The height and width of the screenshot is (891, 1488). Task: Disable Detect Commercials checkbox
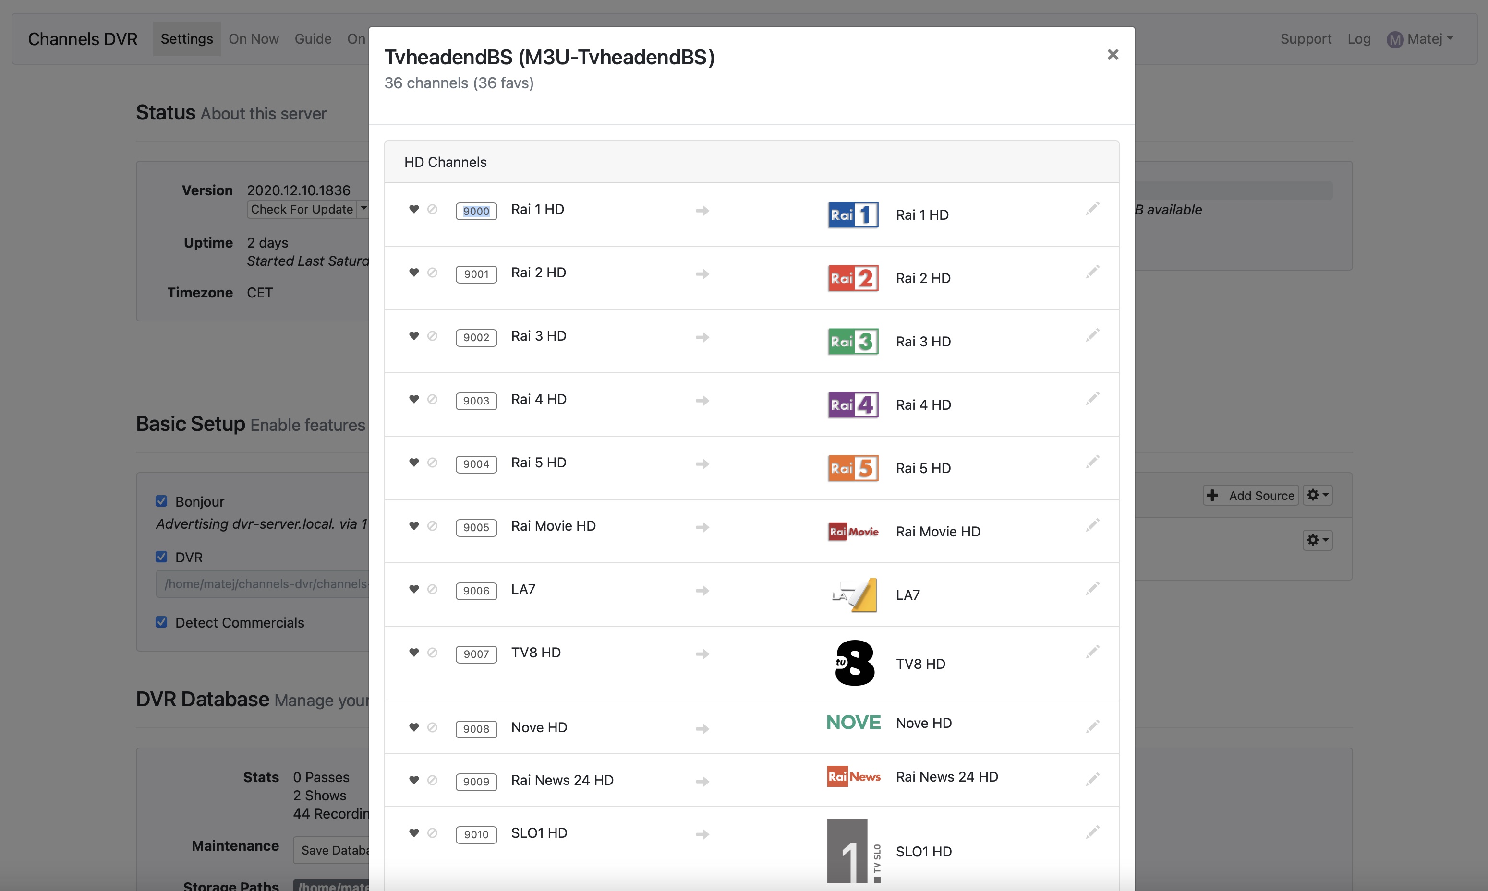(162, 622)
